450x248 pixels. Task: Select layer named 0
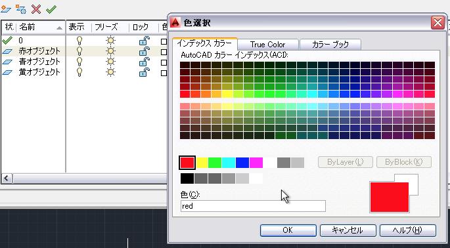[20, 41]
